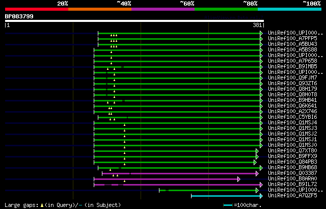The height and width of the screenshot is (209, 326).
Task: Select the UniRef100_A5BS88 label text
Action: point(292,50)
